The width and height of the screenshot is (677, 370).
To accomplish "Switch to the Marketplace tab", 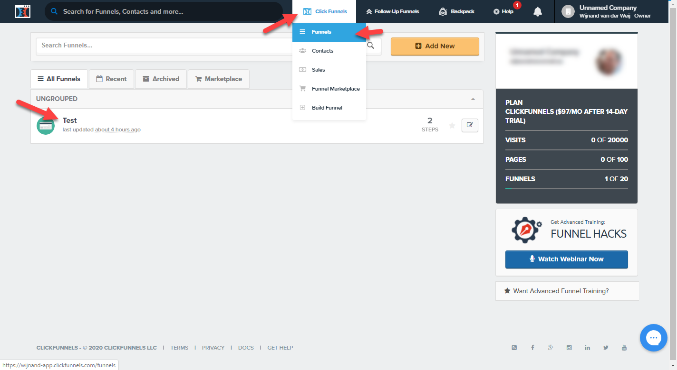I will 218,79.
